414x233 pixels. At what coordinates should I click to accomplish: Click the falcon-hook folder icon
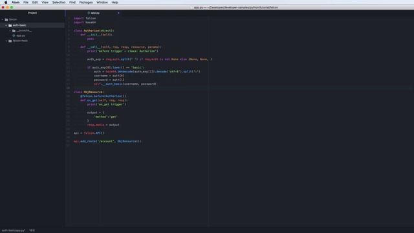click(x=10, y=41)
